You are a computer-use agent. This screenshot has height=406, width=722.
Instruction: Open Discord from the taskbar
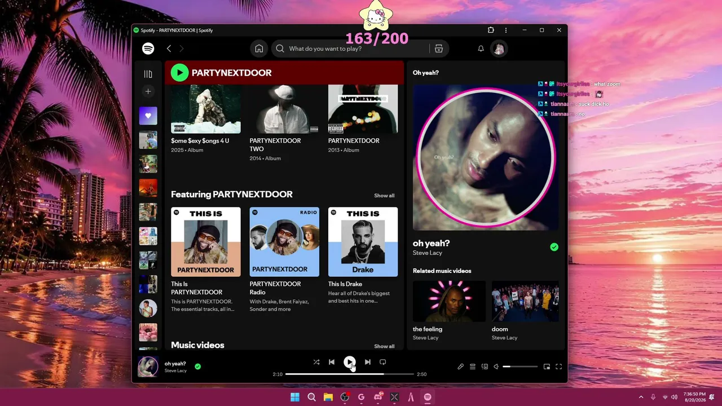(x=378, y=397)
